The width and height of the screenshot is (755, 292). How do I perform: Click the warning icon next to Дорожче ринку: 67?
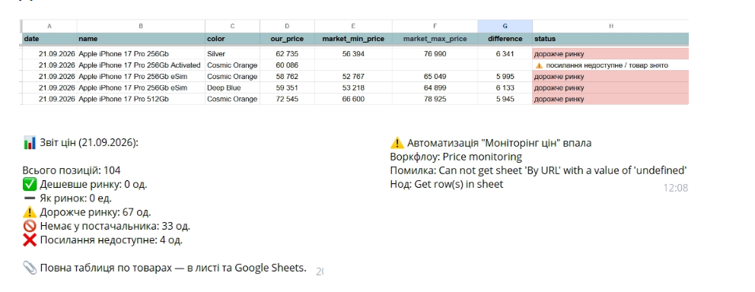coord(30,212)
